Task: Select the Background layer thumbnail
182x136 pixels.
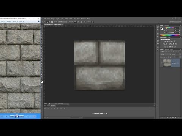Action: coord(167,63)
